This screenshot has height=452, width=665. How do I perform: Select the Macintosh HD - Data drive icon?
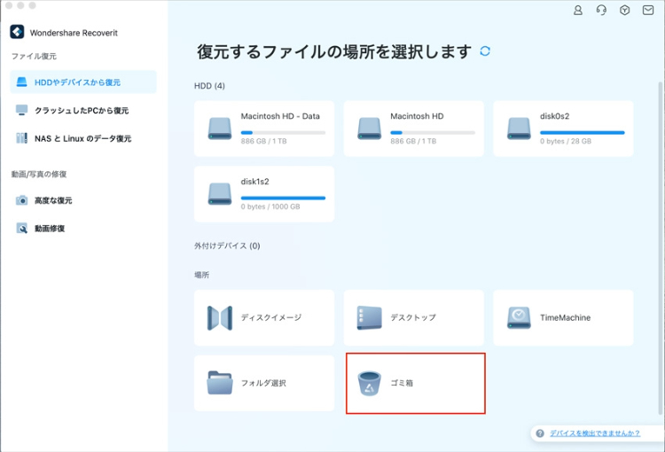(x=220, y=129)
